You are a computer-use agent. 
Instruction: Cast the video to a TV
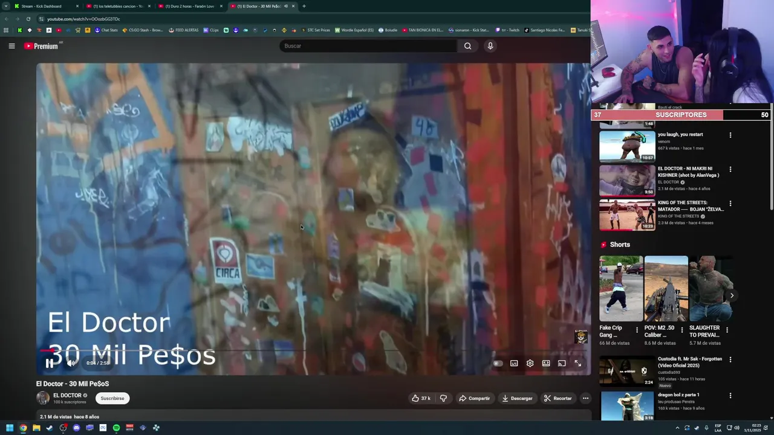click(x=562, y=363)
